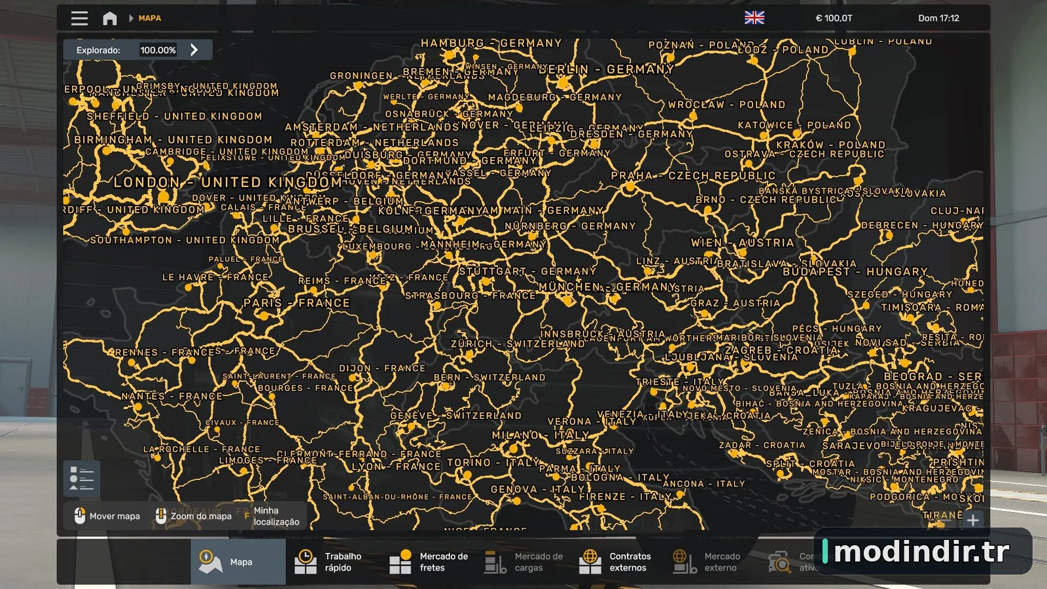Click the Explorado: label

[x=98, y=50]
